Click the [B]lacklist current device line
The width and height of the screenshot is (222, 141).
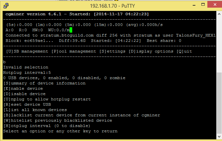[82, 115]
